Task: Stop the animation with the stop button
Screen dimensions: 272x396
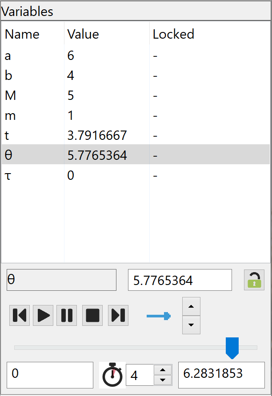Action: pyautogui.click(x=92, y=315)
